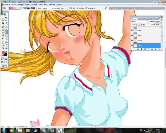Hide the Capa 6 layer eye
This screenshot has width=166, height=133.
tap(132, 35)
